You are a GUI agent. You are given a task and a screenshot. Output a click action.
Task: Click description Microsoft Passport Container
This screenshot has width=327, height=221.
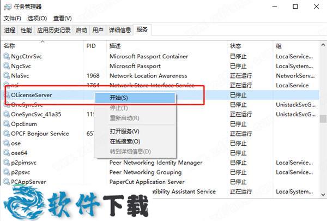149,56
